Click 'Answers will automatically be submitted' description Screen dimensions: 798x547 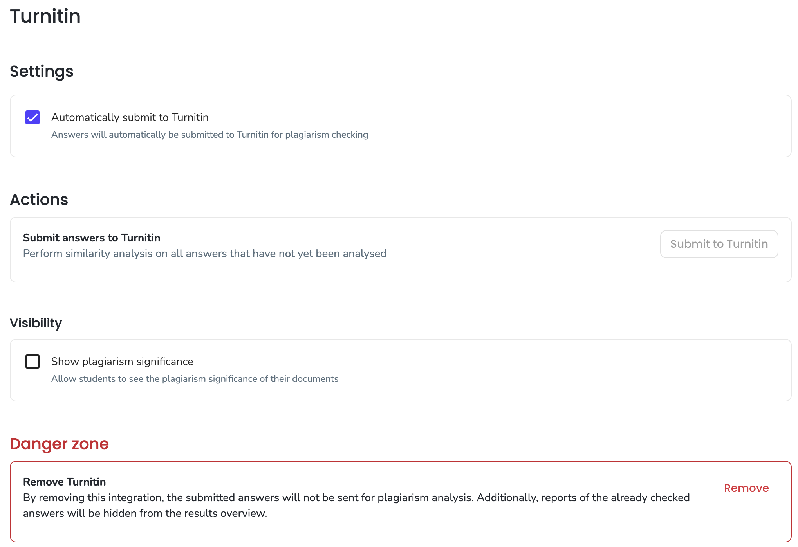(209, 135)
